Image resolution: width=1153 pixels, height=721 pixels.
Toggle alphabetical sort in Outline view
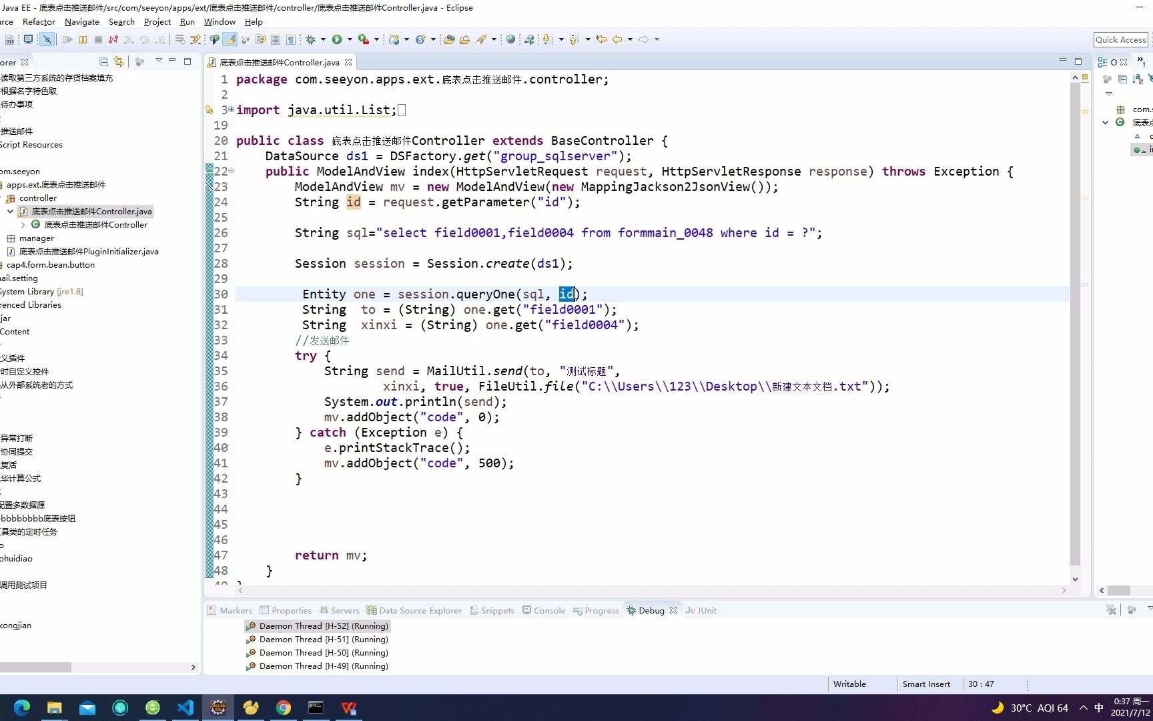(x=1138, y=79)
